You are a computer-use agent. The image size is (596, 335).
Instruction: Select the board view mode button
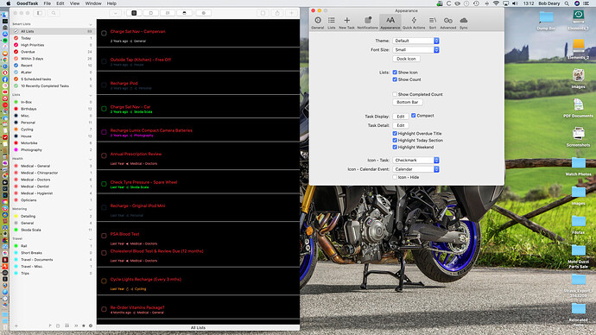click(x=168, y=13)
